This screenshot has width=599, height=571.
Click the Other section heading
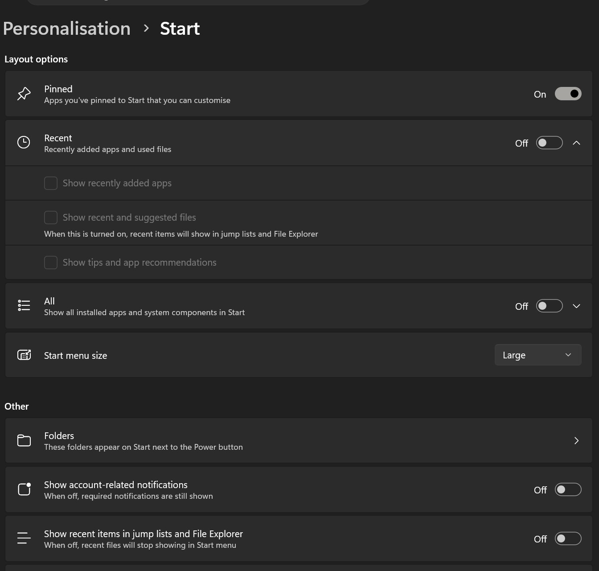(x=16, y=407)
